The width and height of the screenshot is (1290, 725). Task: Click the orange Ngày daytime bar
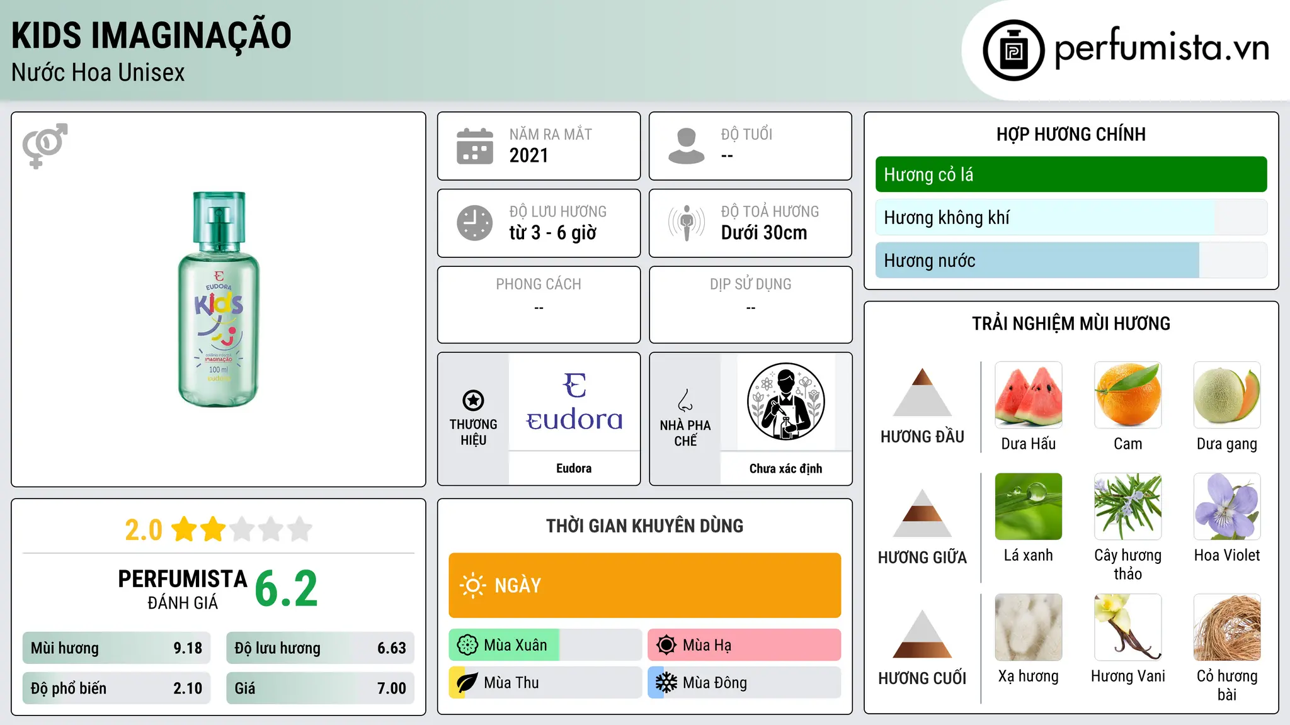coord(644,585)
